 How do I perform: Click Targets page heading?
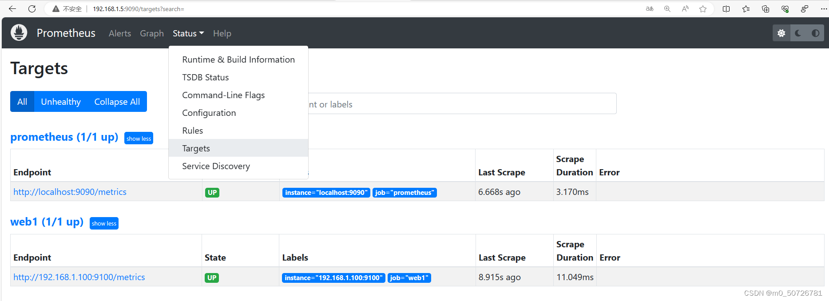(x=39, y=68)
